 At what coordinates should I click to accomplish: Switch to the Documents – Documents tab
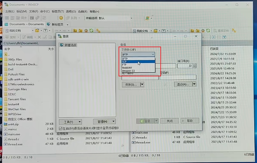coord(24,24)
